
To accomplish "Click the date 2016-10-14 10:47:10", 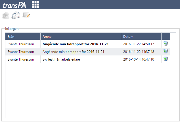I will click(x=139, y=59).
